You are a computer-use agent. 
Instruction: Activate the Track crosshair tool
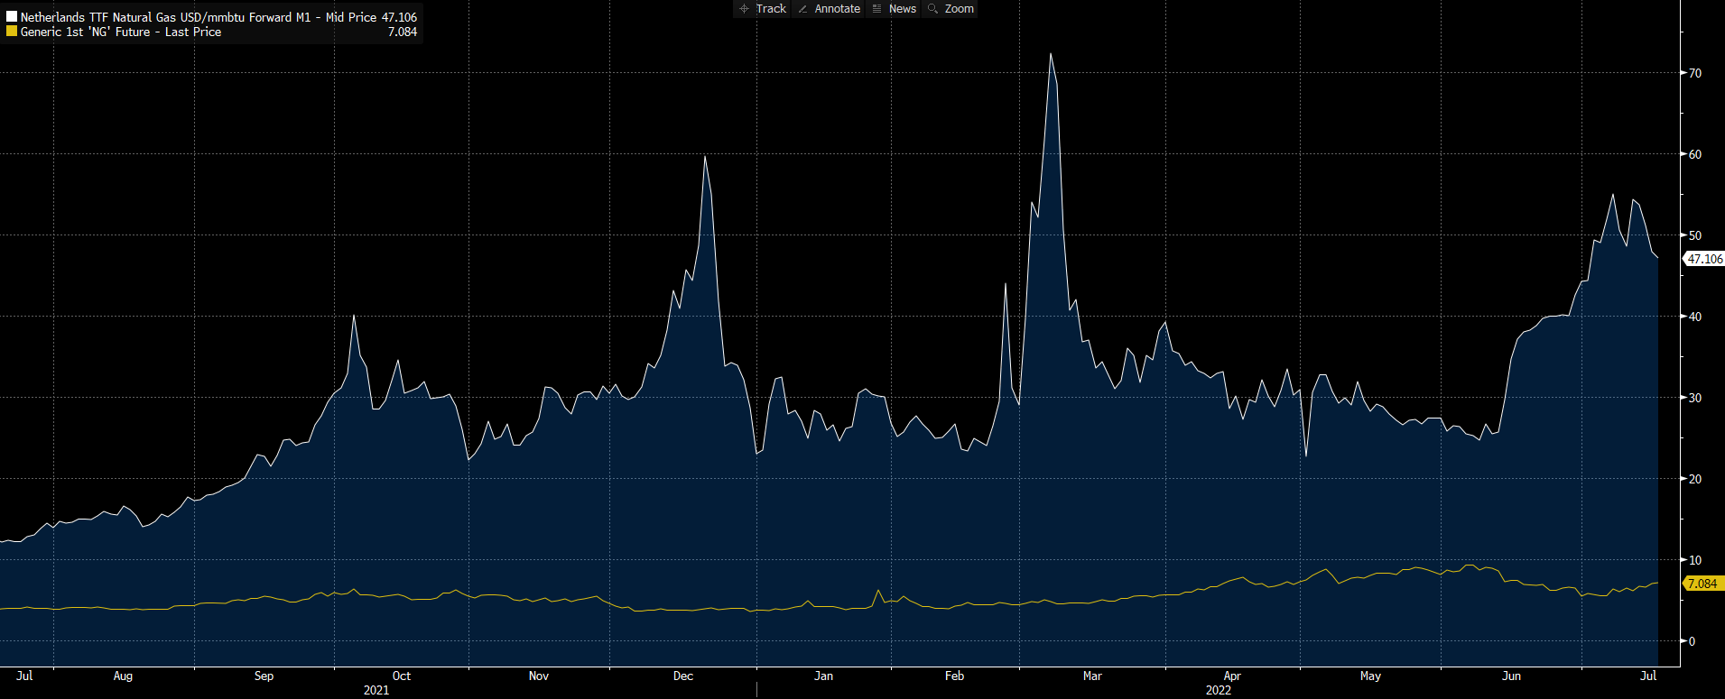click(x=763, y=9)
